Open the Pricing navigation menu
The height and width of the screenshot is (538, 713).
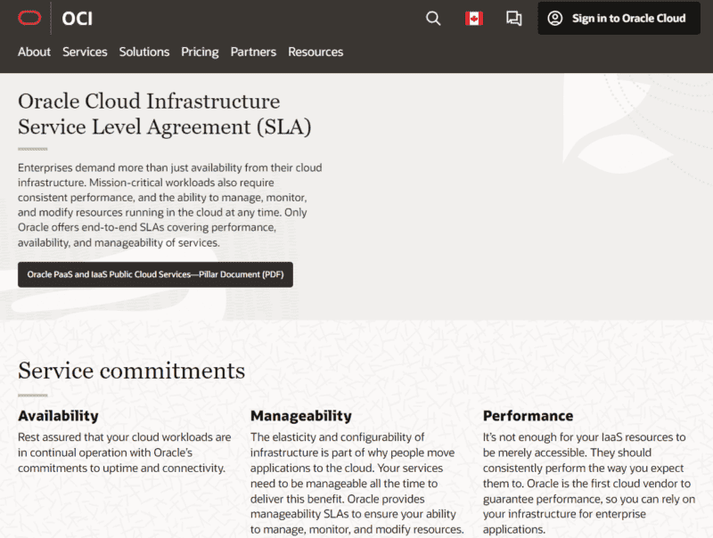[200, 52]
